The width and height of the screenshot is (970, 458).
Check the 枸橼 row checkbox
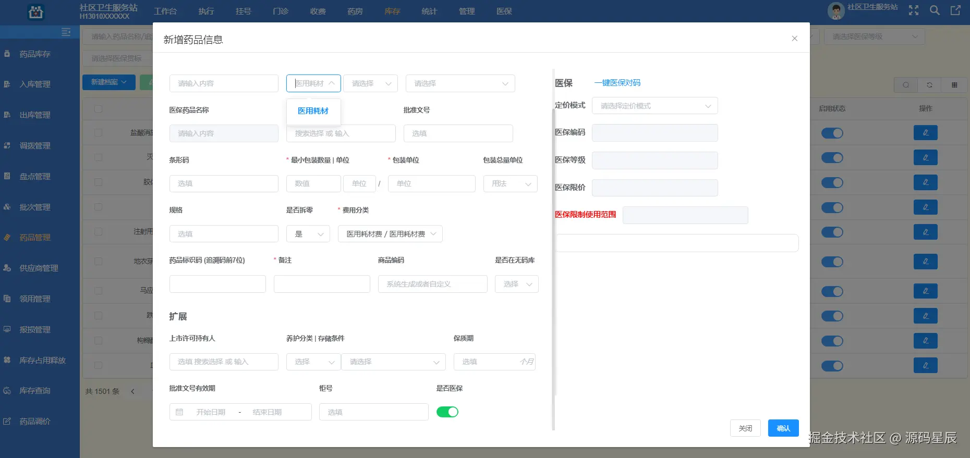click(98, 340)
